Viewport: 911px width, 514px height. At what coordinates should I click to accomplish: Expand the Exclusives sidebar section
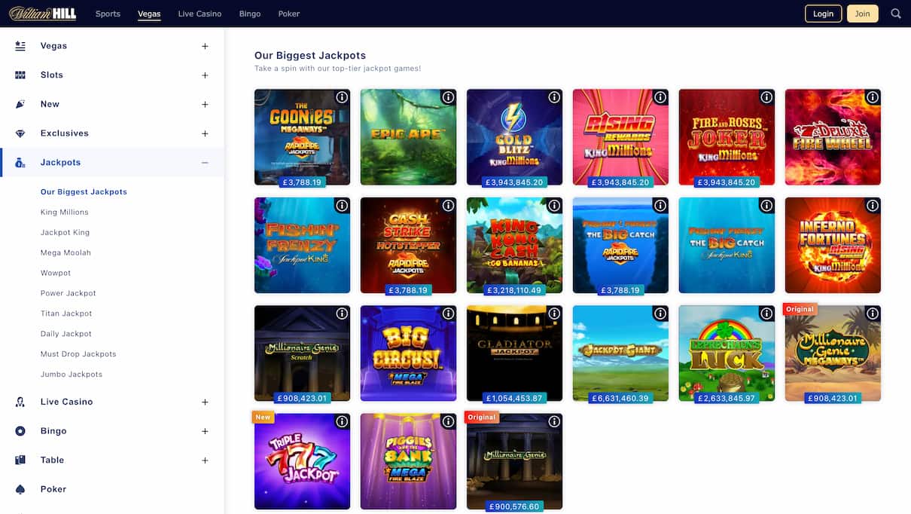205,133
